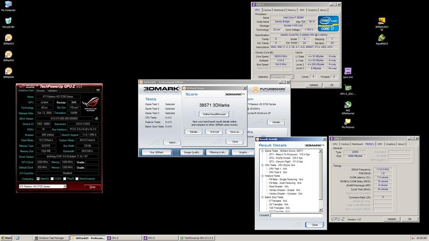The image size is (429, 241).
Task: Click the Futuremark Corporation logo
Action: 269,90
